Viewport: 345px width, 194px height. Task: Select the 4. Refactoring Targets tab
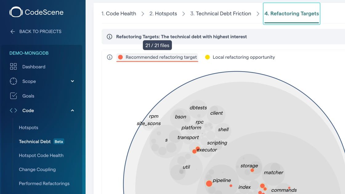point(291,14)
